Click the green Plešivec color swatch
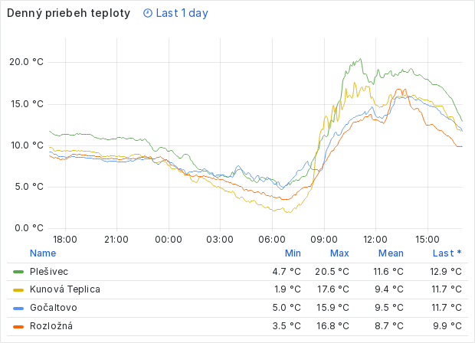The image size is (475, 343). point(19,272)
